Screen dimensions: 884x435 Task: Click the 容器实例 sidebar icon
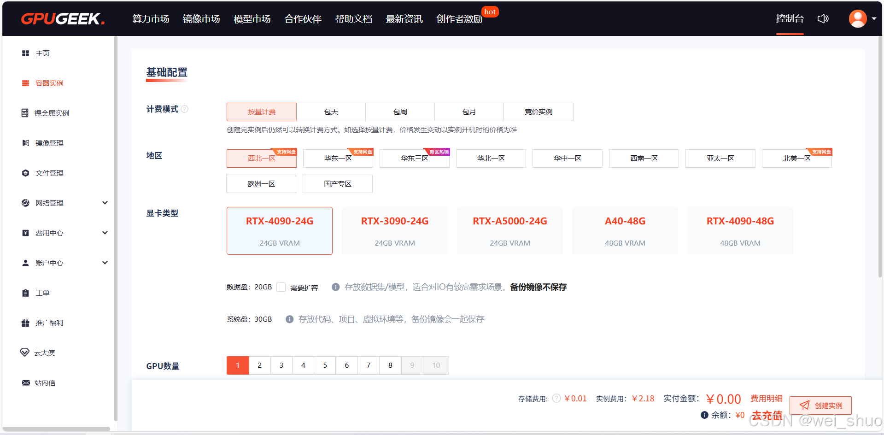pyautogui.click(x=26, y=83)
